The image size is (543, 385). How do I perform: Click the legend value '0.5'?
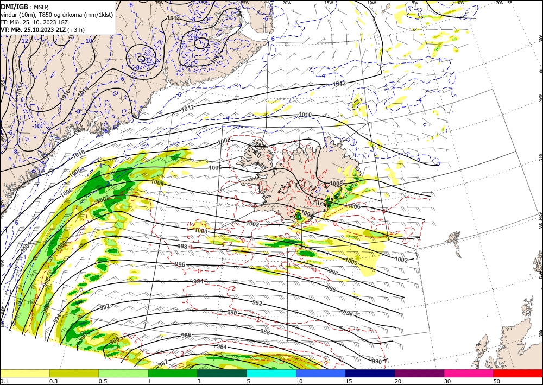pyautogui.click(x=103, y=381)
